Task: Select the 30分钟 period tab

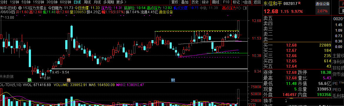Action: (52, 2)
